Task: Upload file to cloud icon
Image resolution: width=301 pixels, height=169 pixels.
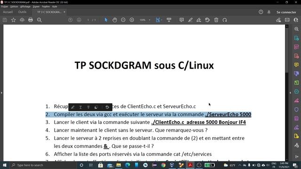Action: (x=22, y=20)
